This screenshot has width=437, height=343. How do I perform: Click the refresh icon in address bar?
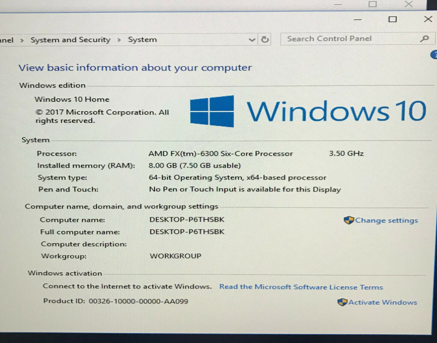[265, 40]
